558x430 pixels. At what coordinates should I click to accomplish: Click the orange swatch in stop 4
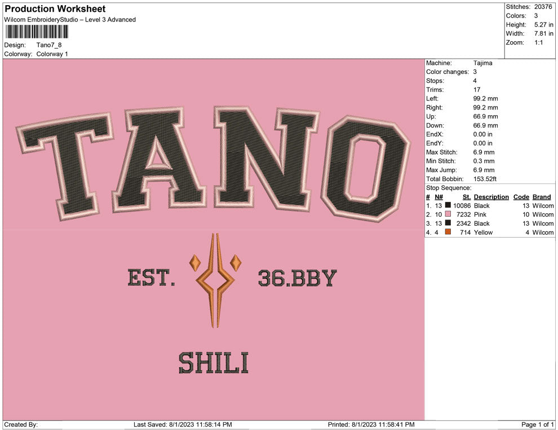pyautogui.click(x=448, y=232)
